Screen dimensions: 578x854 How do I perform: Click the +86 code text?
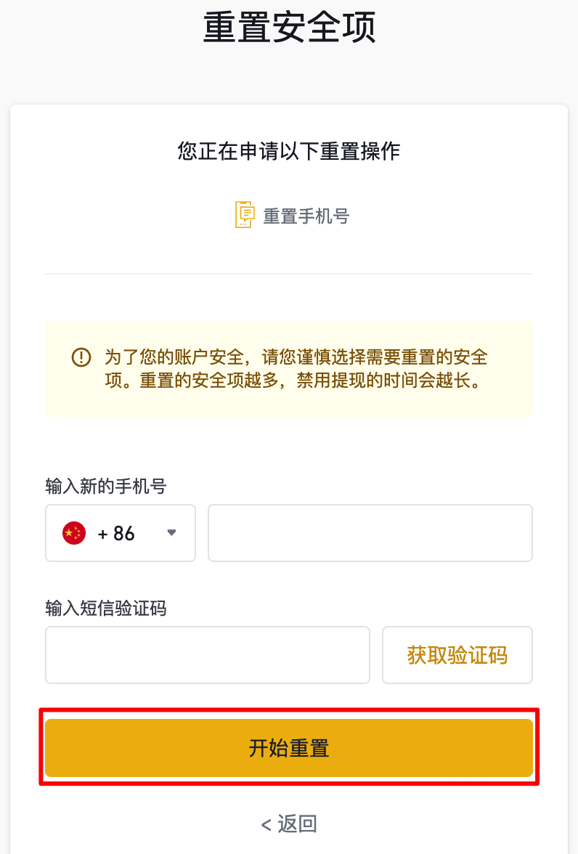click(x=116, y=533)
